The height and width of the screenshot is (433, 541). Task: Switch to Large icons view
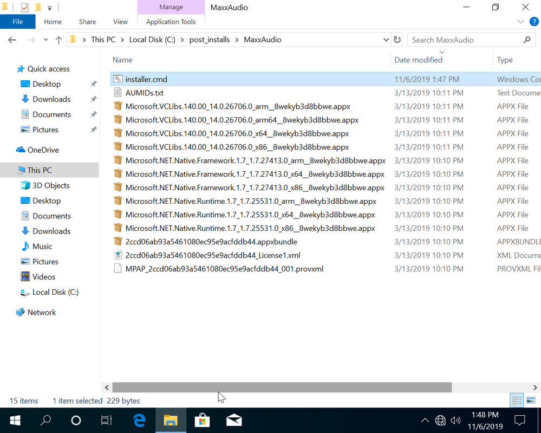531,400
